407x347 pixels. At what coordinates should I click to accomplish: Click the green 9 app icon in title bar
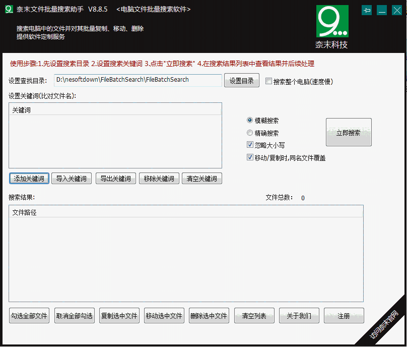tap(9, 10)
